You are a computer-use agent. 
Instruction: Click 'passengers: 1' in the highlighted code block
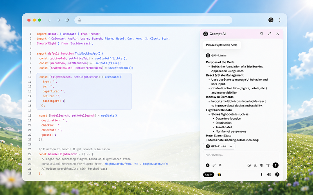(53, 101)
